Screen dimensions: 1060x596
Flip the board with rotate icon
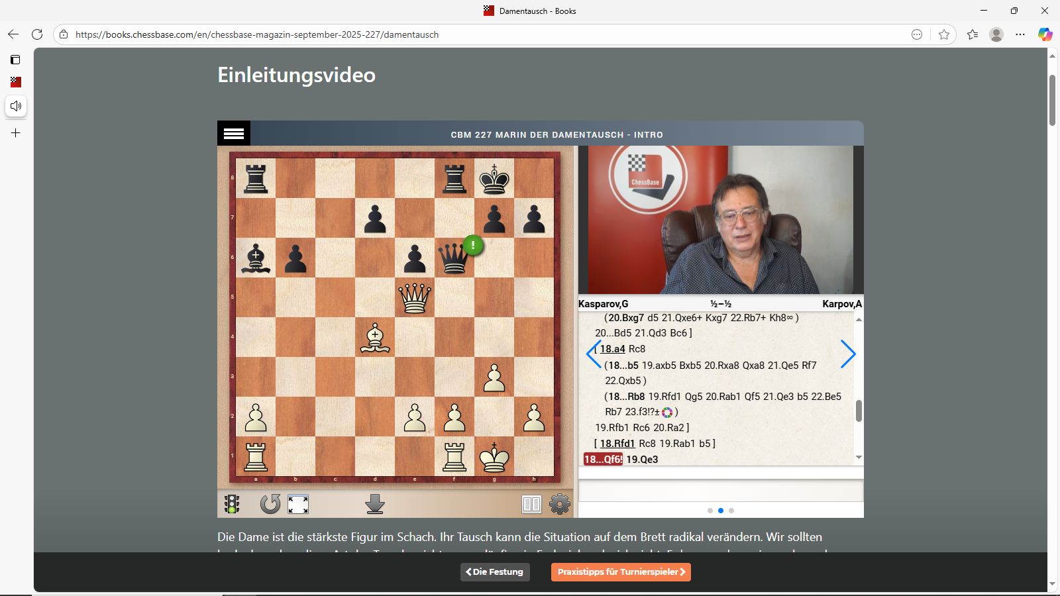click(x=270, y=504)
